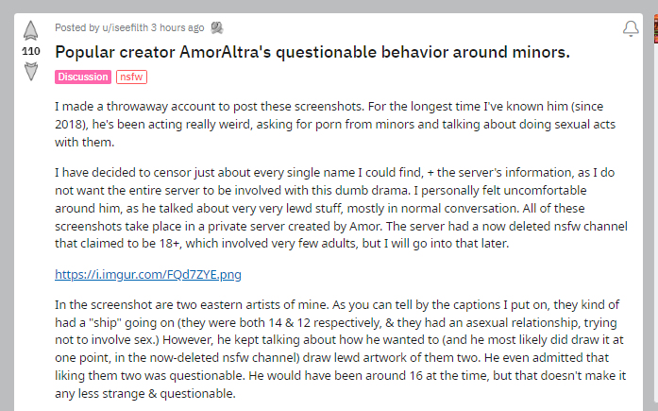Click the post title about AmorAltra
Viewport: 658px width, 411px height.
tap(312, 52)
